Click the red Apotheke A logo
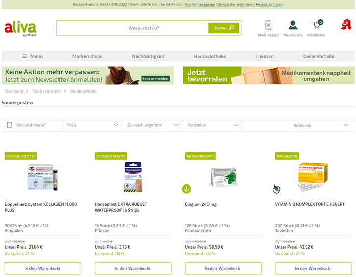The width and height of the screenshot is (356, 277). point(346,25)
